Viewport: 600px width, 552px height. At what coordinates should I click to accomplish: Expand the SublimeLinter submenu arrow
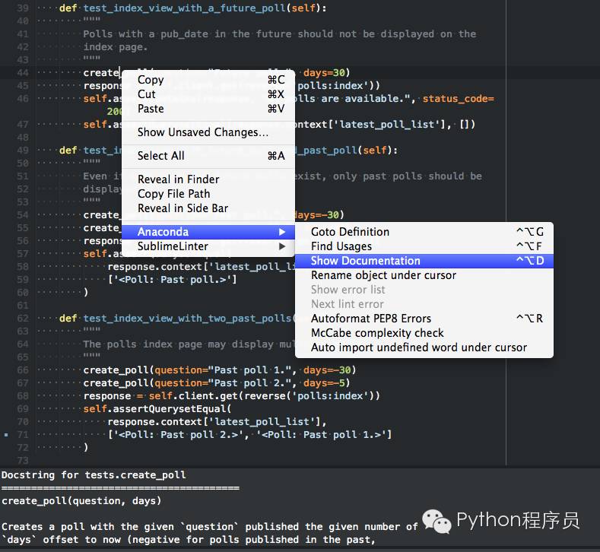point(282,246)
